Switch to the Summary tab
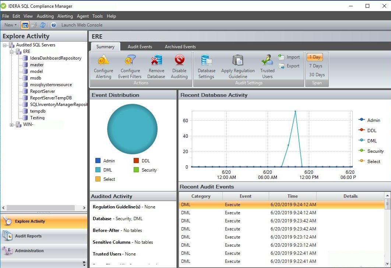This screenshot has height=268, width=391. point(105,47)
